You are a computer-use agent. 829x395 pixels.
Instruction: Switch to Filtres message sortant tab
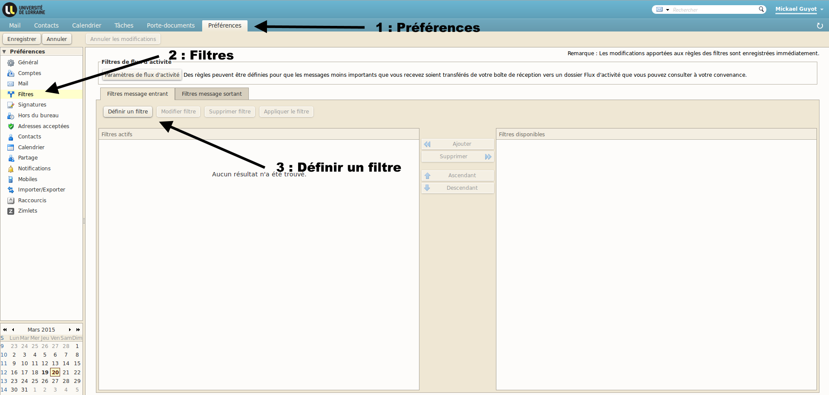click(x=212, y=94)
